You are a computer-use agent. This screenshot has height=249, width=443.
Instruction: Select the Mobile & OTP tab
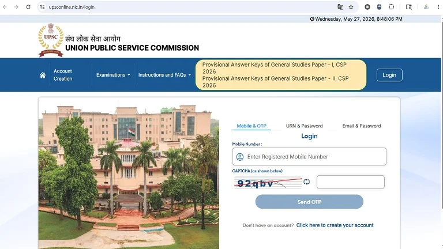coord(251,126)
